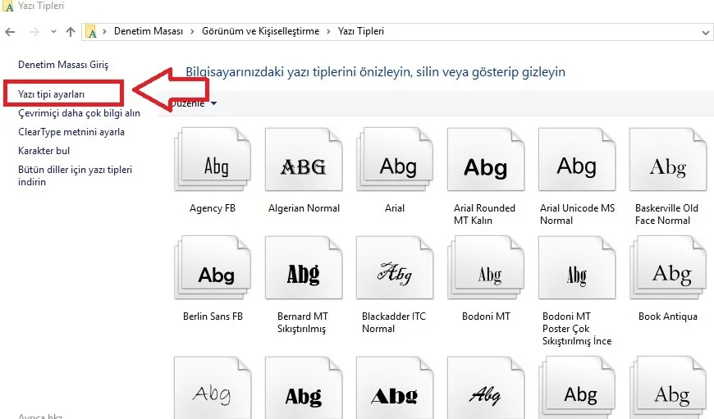
Task: Navigate up one folder level
Action: [71, 32]
